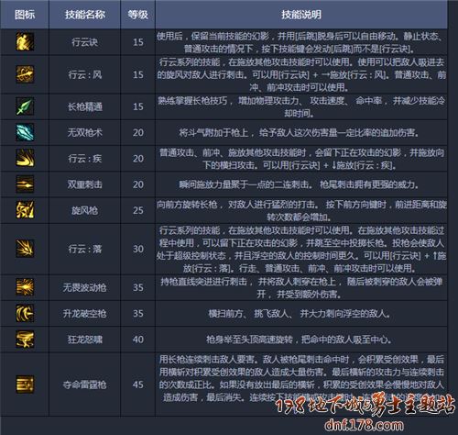458x435 pixels.
Task: Click the 行云诀 skill description text
Action: 301,42
